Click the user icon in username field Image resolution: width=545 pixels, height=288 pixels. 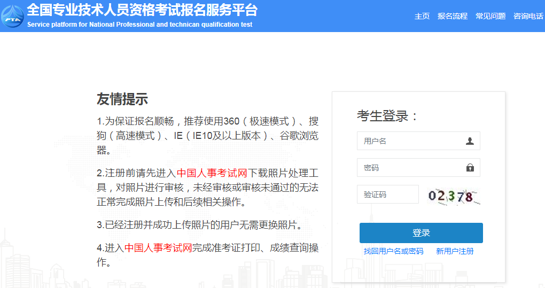(470, 141)
